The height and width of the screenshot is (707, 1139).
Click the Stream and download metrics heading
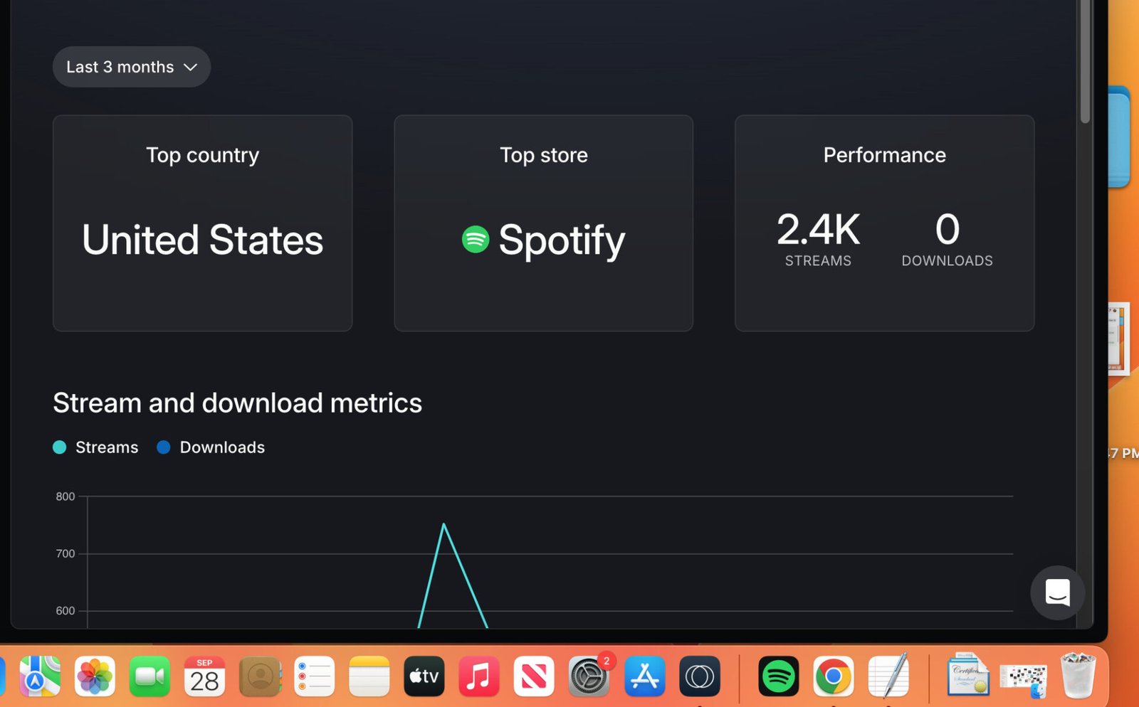238,403
